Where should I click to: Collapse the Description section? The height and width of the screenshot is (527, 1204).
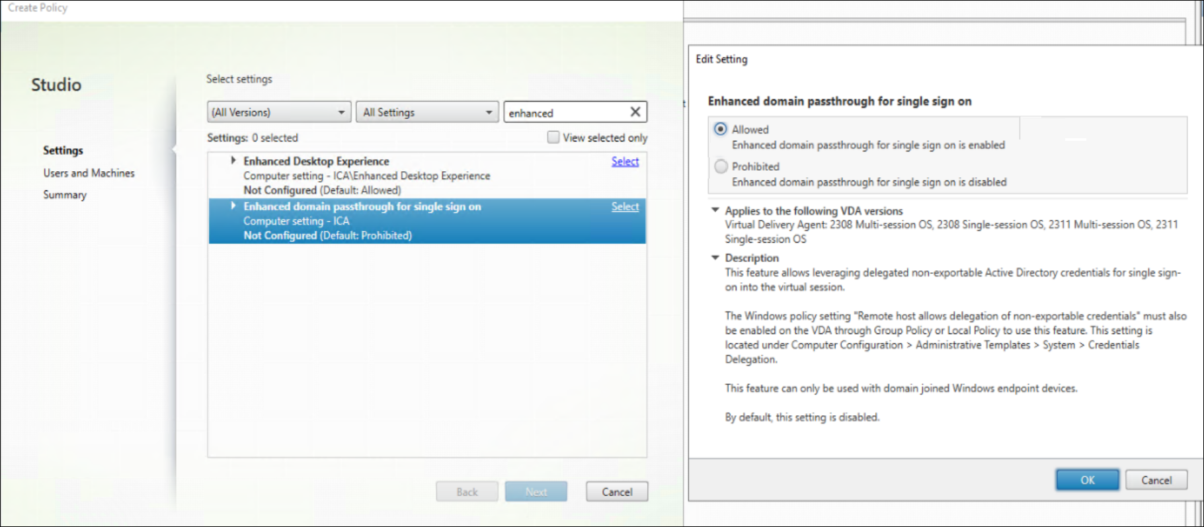coord(715,258)
